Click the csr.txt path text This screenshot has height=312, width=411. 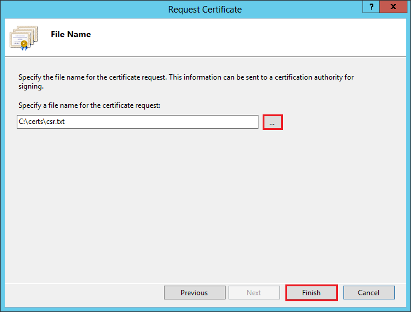coord(42,122)
